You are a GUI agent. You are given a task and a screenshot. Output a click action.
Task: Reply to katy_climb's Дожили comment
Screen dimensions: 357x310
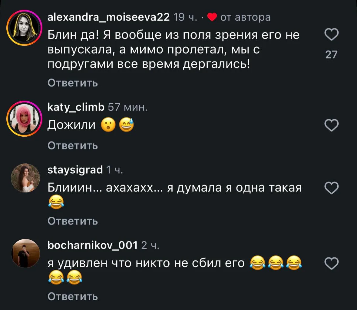click(x=73, y=145)
